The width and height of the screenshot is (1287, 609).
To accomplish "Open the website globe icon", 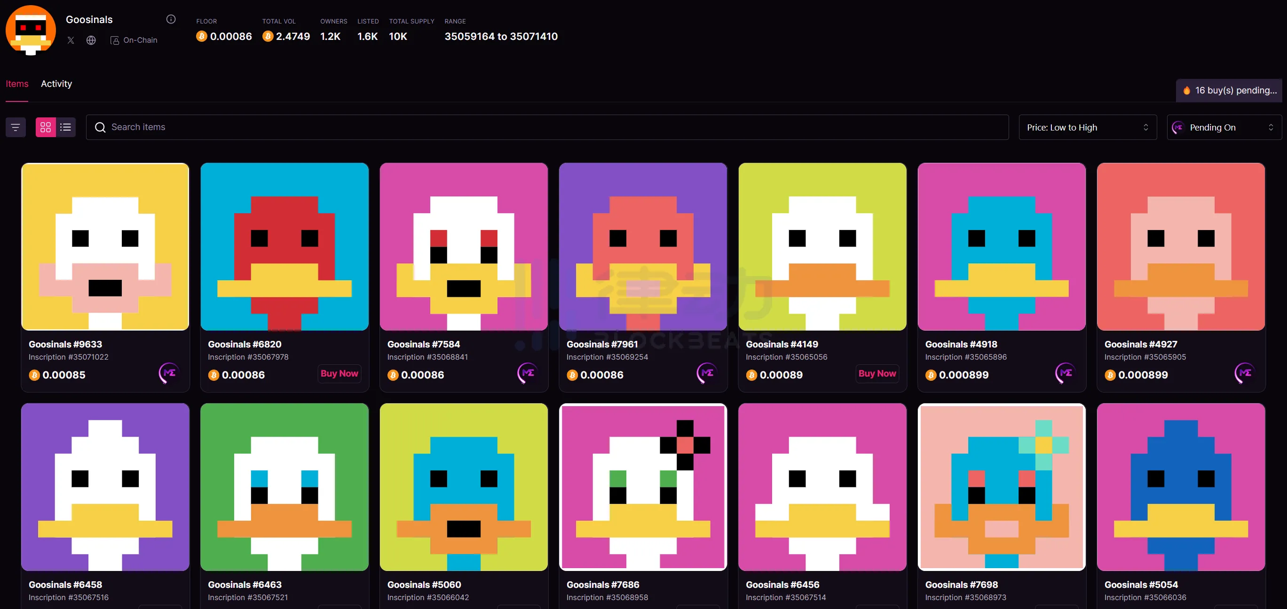I will point(91,40).
